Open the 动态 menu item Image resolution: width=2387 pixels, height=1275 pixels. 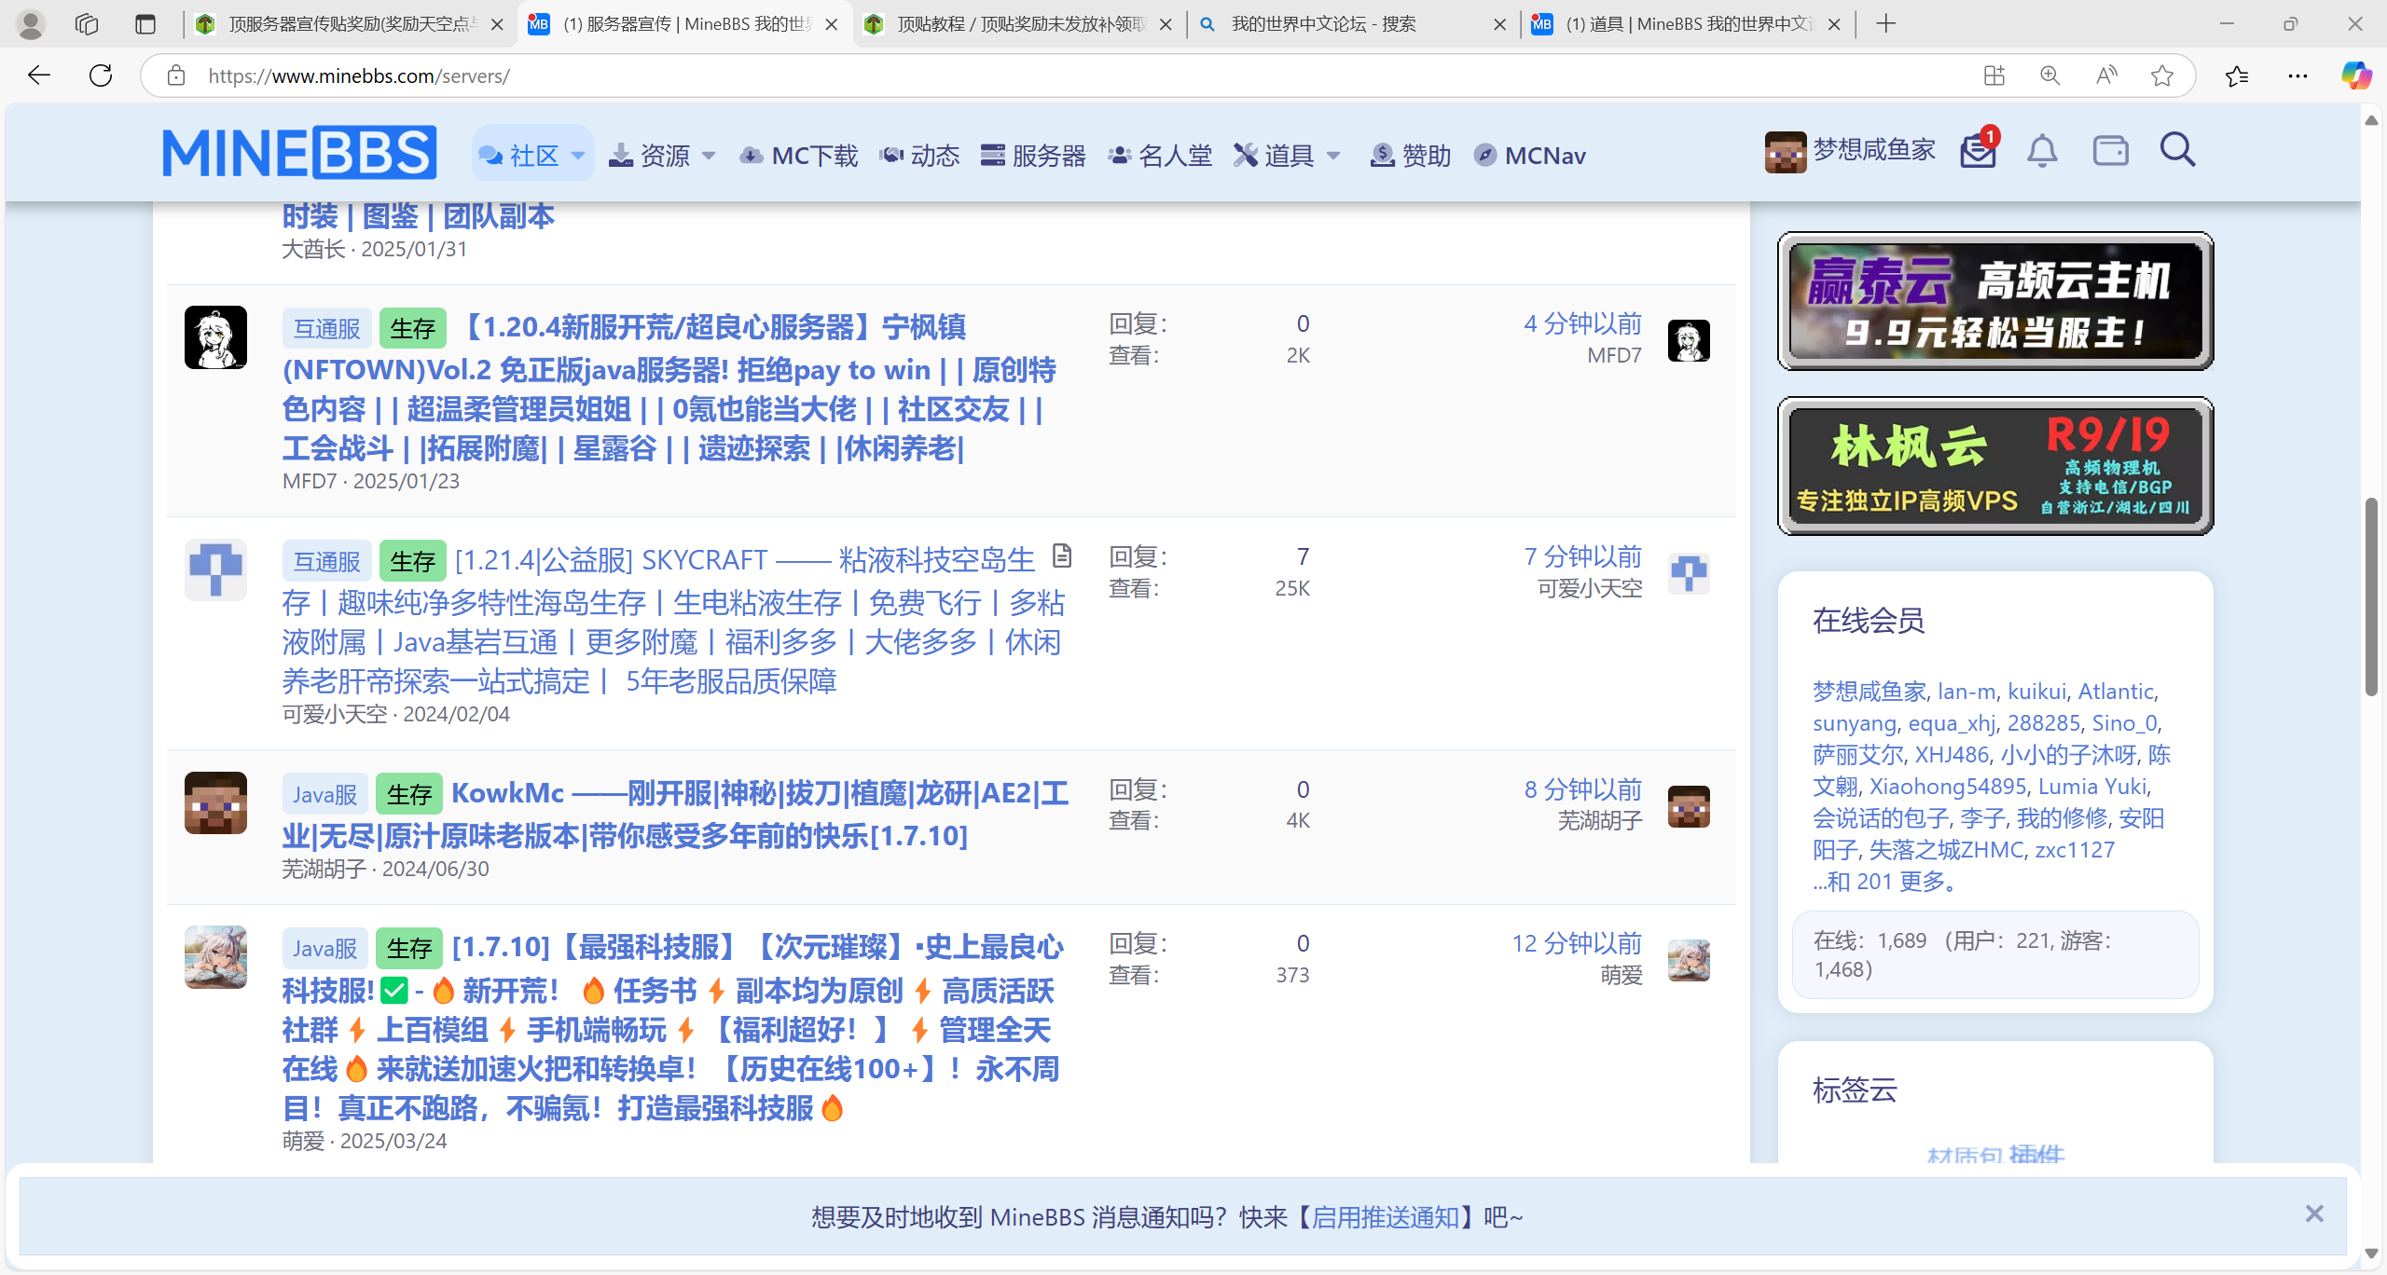click(x=920, y=156)
